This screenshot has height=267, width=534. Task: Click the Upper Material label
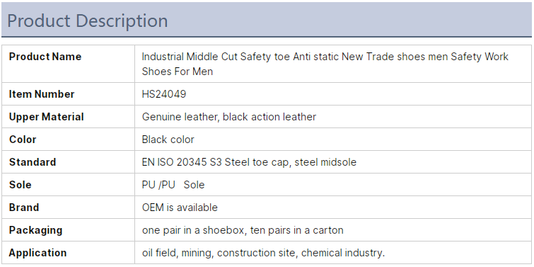point(46,117)
